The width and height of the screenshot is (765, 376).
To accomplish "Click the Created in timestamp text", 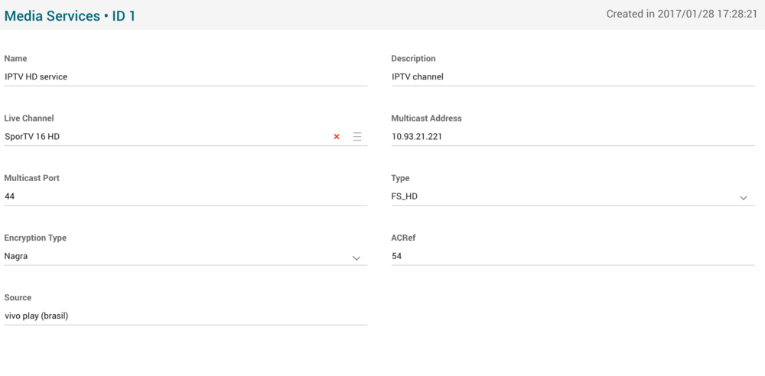I will (681, 14).
